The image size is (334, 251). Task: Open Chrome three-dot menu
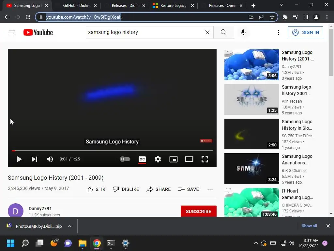coord(327,17)
